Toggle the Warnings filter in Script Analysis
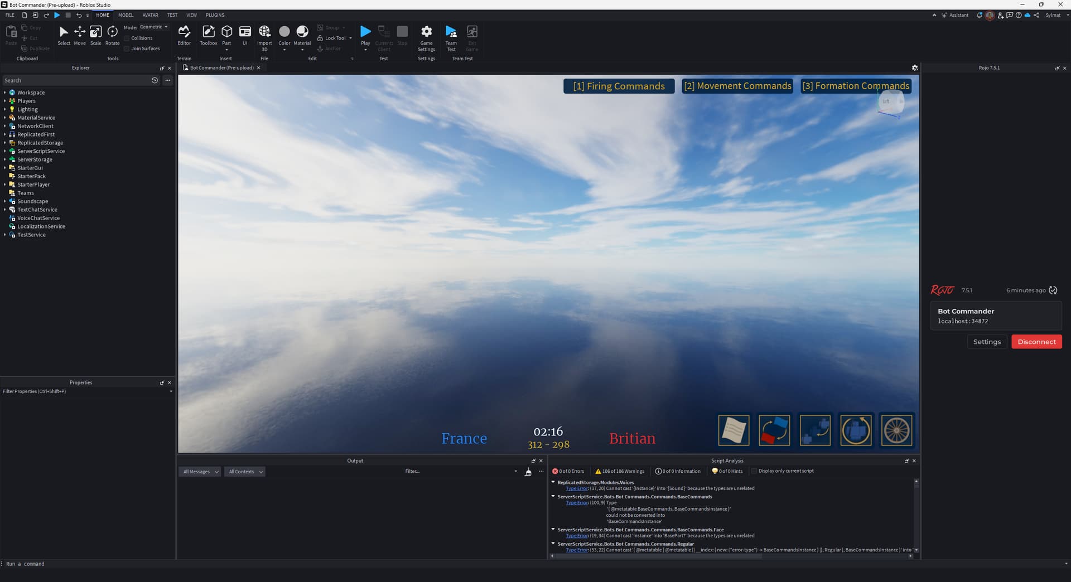1071x582 pixels. pos(620,471)
